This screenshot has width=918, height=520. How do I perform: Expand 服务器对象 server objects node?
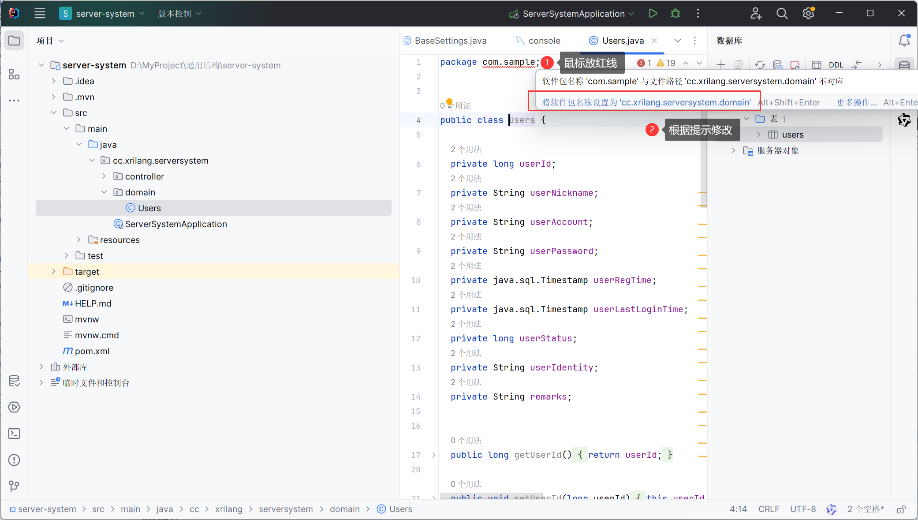pos(733,150)
